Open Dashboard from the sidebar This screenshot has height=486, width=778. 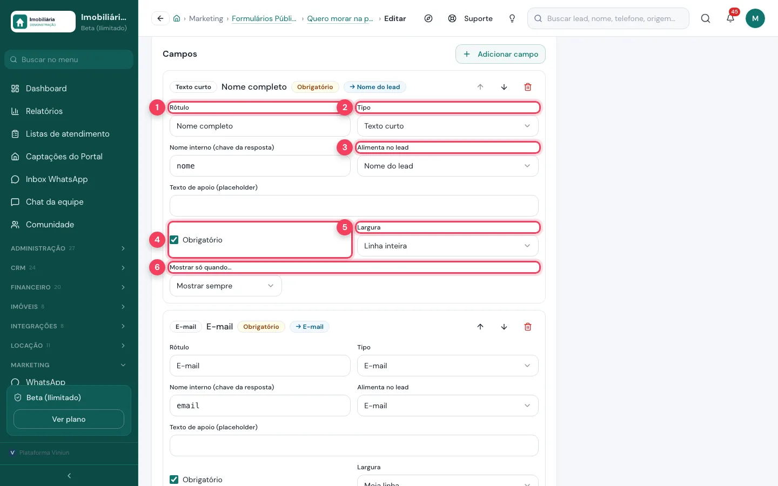69,89
